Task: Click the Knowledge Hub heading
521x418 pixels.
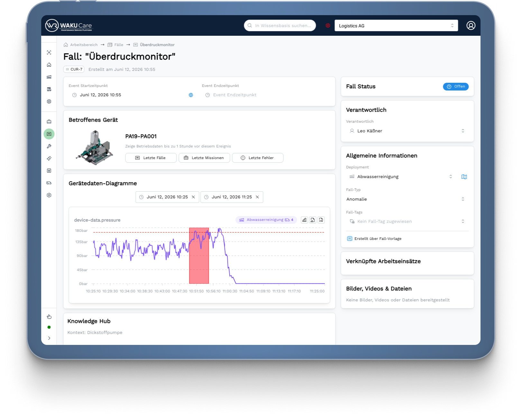Action: coord(89,321)
